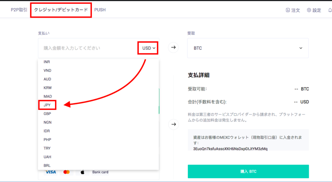
Task: Click the upper arrow swap button
Action: 173,47
